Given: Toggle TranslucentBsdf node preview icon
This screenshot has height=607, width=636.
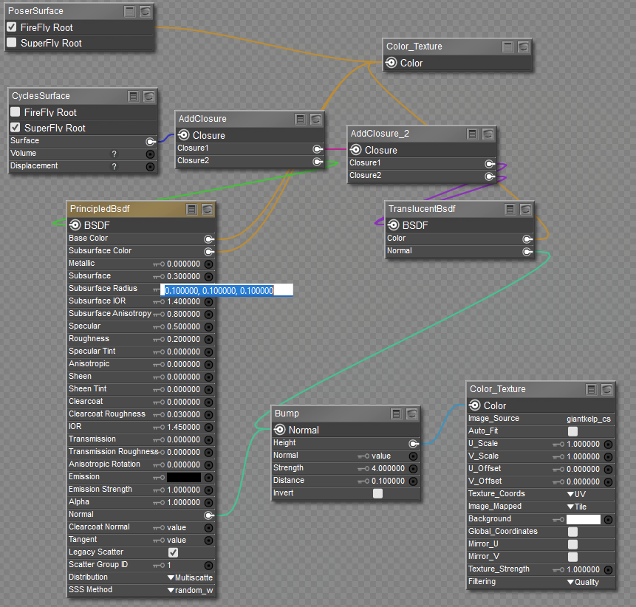Looking at the screenshot, I should tap(526, 209).
